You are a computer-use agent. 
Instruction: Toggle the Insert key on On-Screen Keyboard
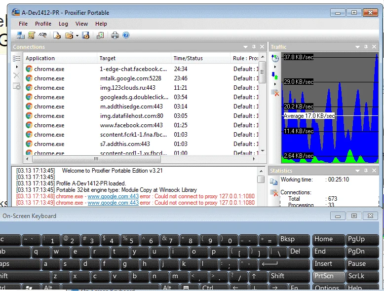(329, 264)
